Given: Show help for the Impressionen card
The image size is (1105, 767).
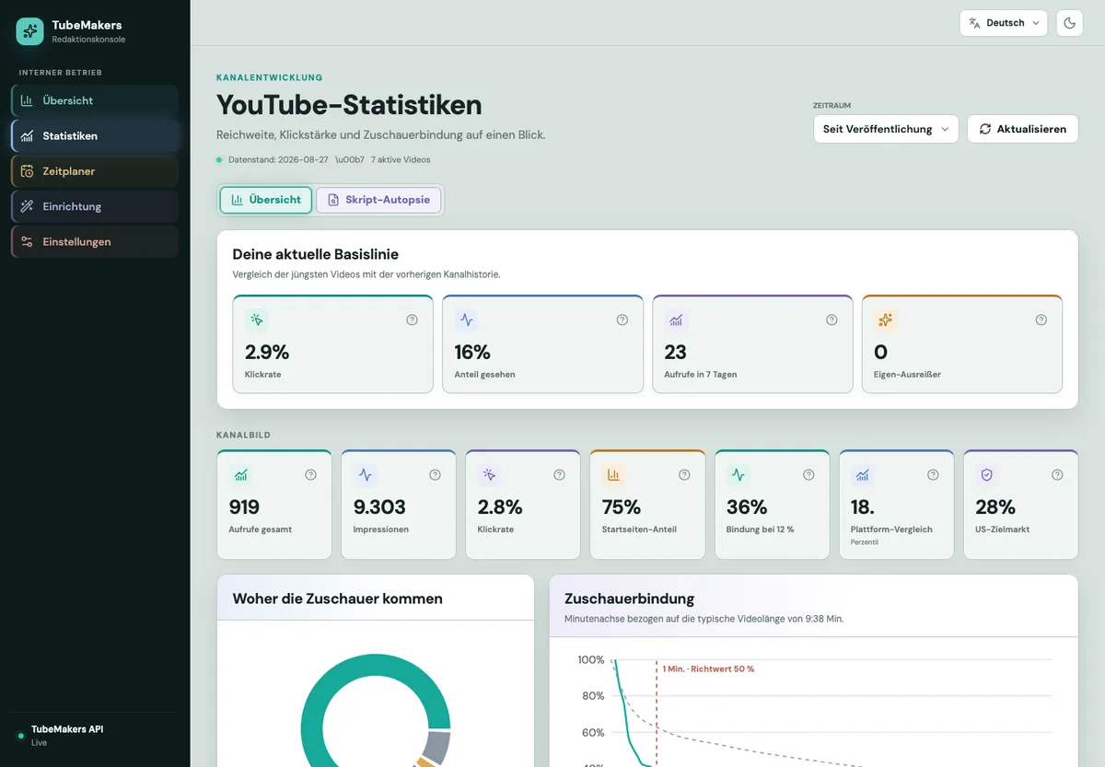Looking at the screenshot, I should 435,475.
